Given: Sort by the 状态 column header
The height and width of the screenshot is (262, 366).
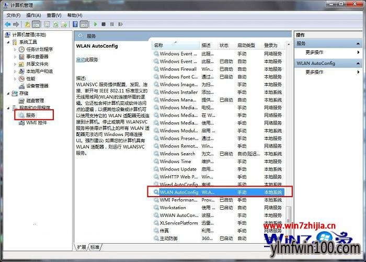Looking at the screenshot, I should click(226, 45).
